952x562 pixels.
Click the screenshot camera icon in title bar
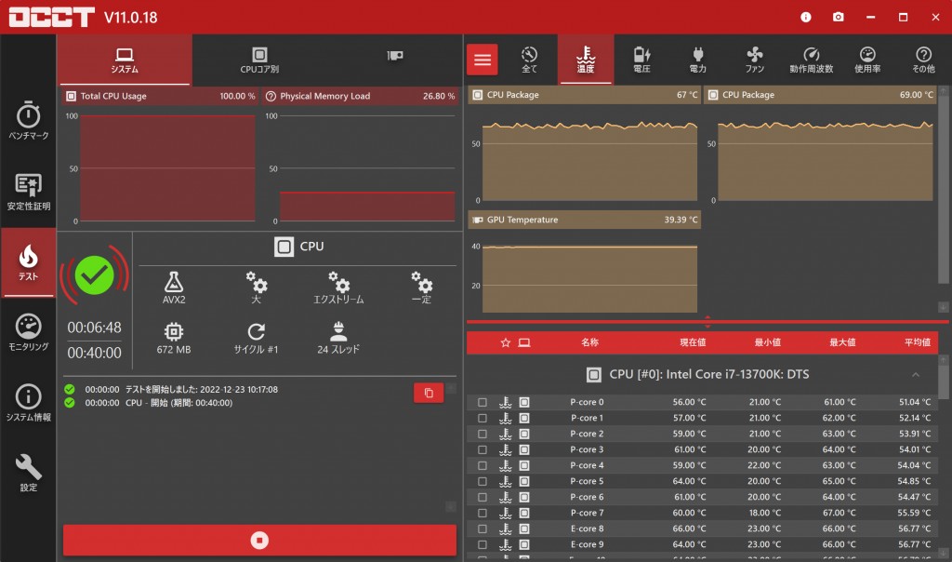point(838,17)
